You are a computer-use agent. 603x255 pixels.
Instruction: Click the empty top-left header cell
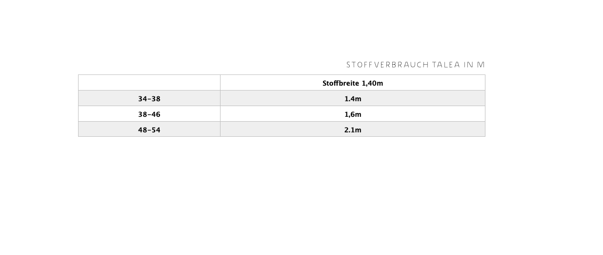[x=149, y=83]
